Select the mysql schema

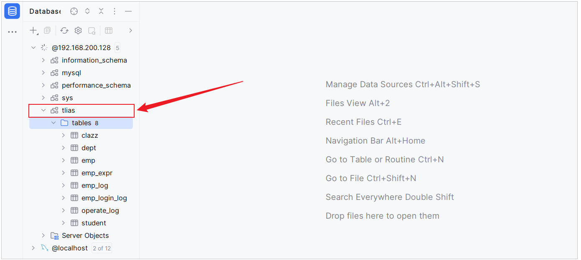[x=71, y=73]
